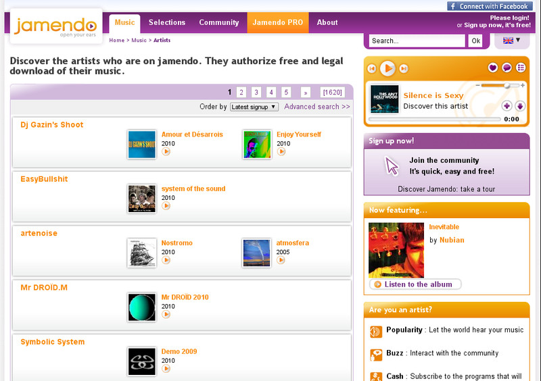The height and width of the screenshot is (381, 541).
Task: Play the system of the sound album
Action: [166, 206]
